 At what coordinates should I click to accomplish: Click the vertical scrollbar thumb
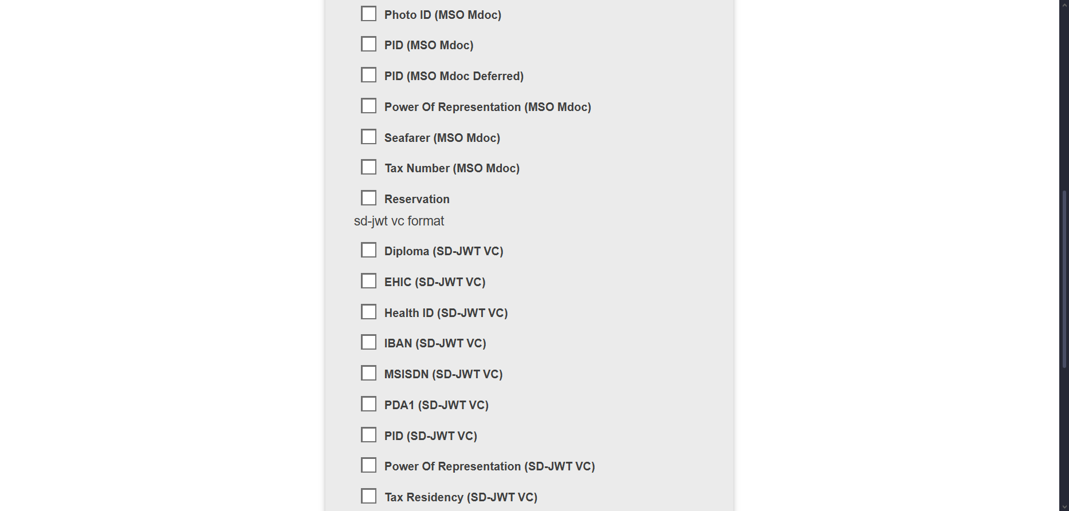1064,279
